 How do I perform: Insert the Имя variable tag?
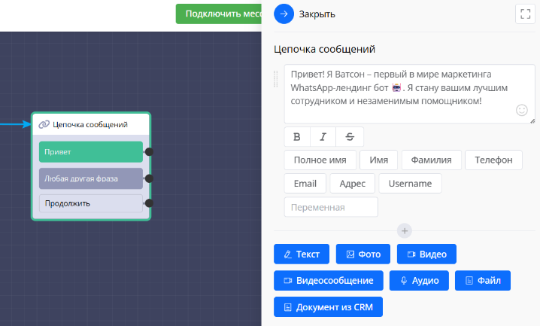pyautogui.click(x=378, y=160)
